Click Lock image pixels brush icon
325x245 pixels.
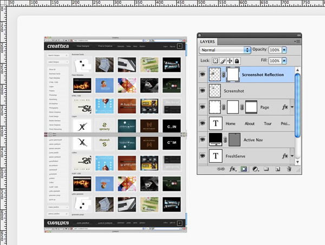[223, 61]
